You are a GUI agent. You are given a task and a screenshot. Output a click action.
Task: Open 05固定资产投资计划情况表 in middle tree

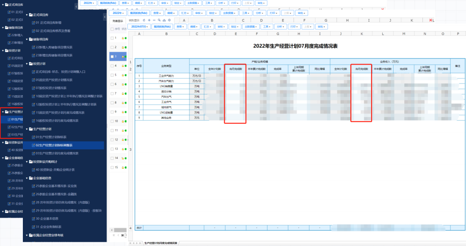tap(54, 80)
